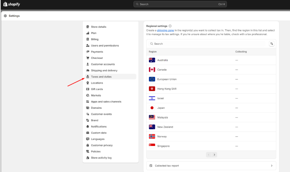Image resolution: width=290 pixels, height=172 pixels.
Task: Click the Plan chart icon
Action: click(x=88, y=33)
